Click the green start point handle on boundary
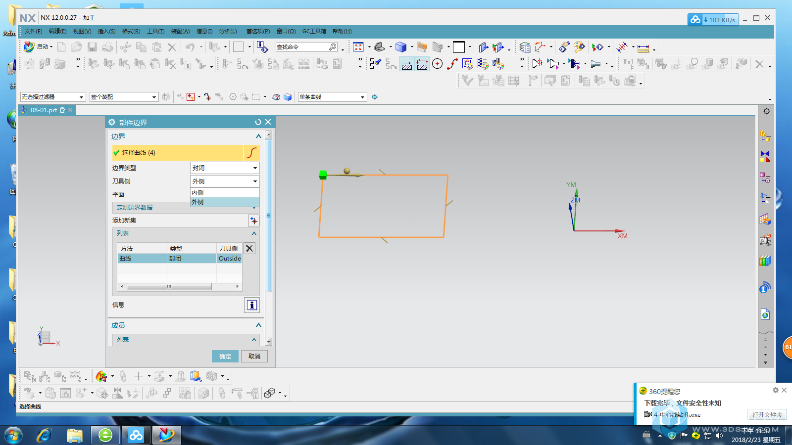This screenshot has width=792, height=445. pos(323,175)
